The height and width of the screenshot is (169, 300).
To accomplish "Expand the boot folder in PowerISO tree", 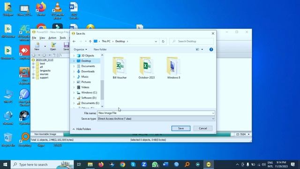I will tap(33, 63).
